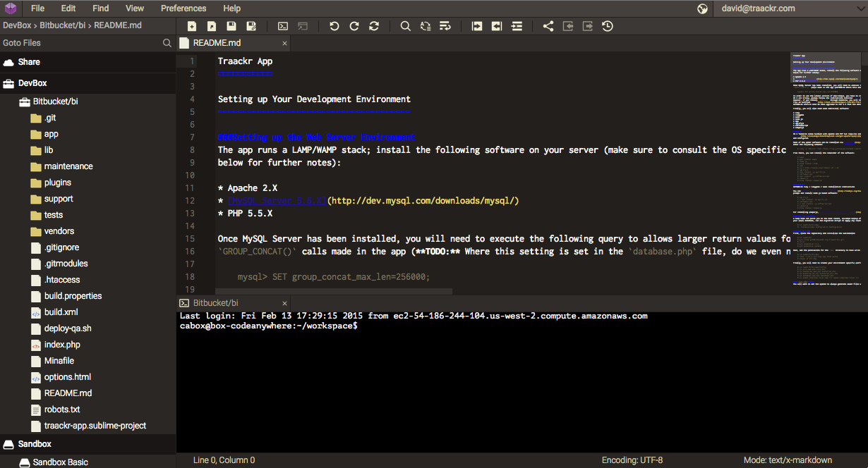
Task: Expand the Share section in sidebar
Action: coord(88,62)
